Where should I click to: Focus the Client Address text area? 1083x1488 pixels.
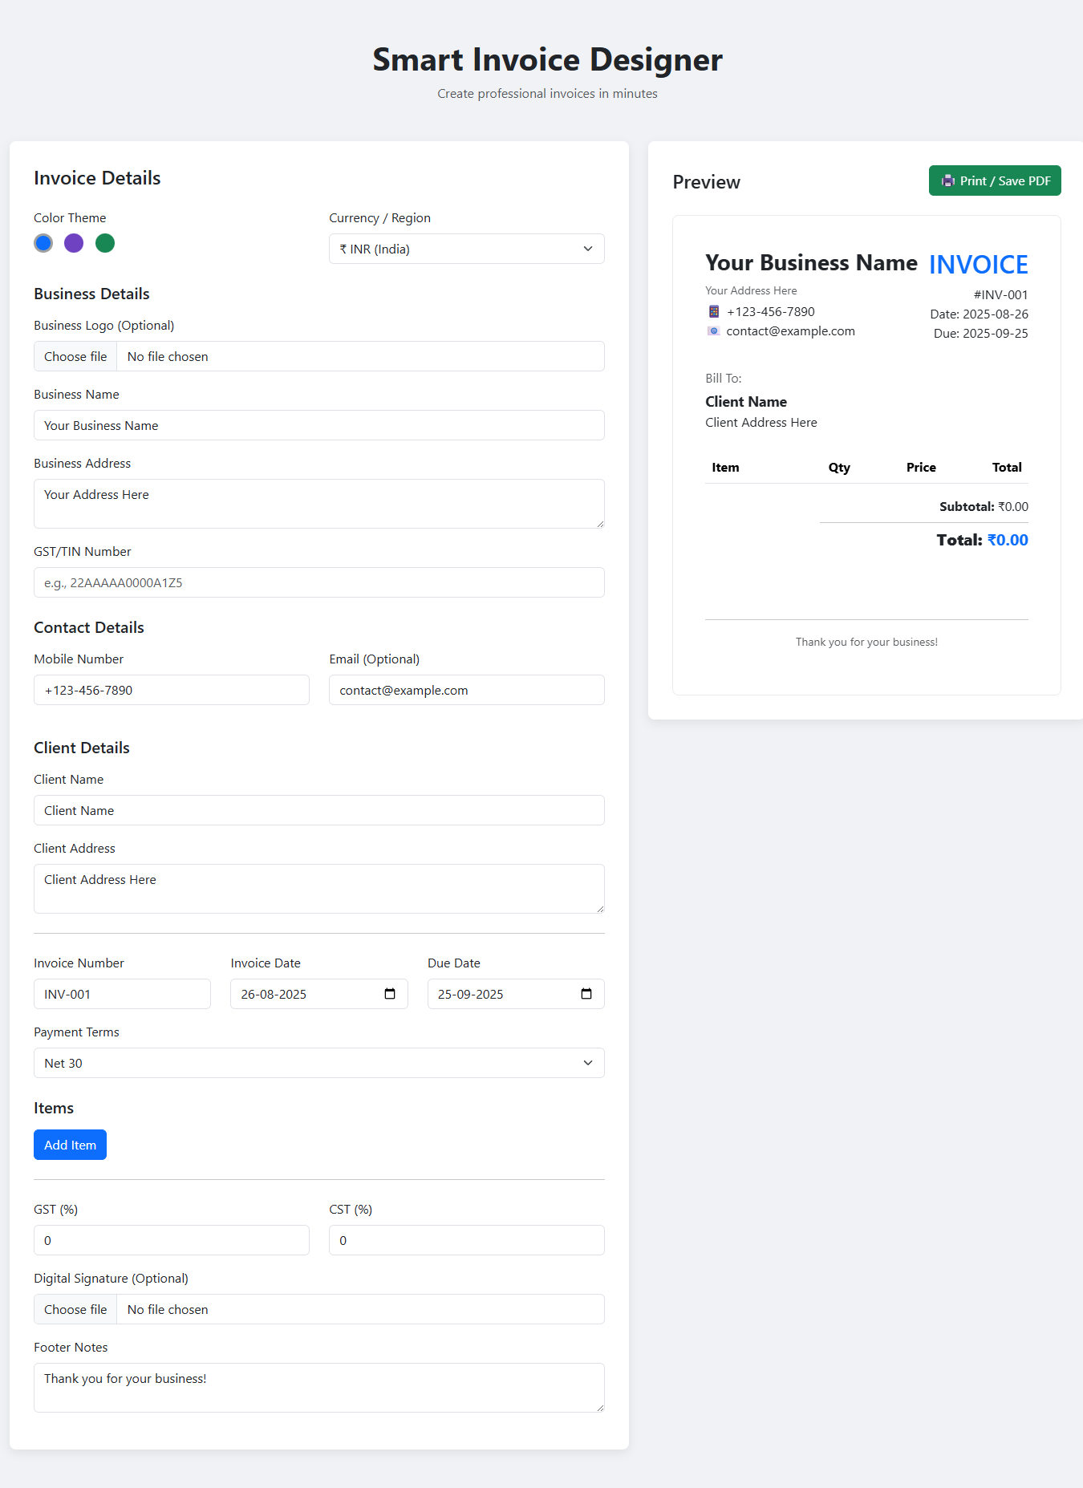(x=319, y=889)
